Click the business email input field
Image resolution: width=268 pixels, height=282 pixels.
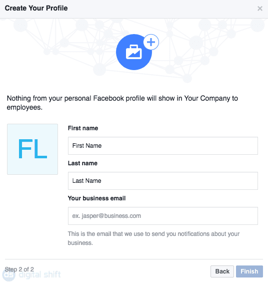pyautogui.click(x=163, y=216)
